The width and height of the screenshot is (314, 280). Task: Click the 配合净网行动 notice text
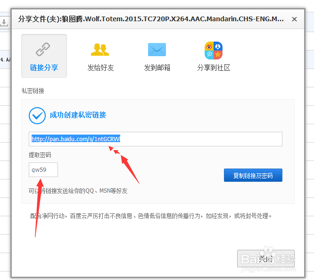(x=151, y=216)
